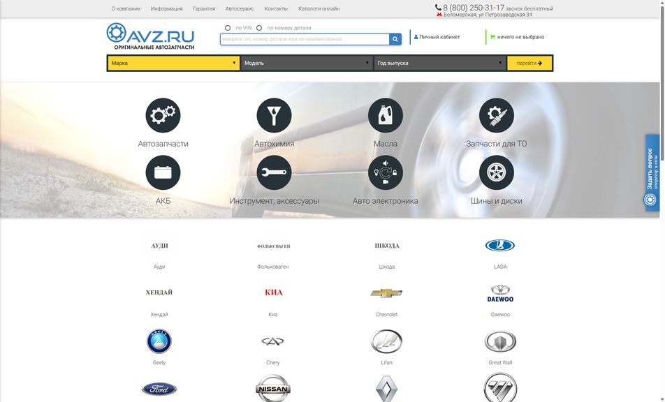Open the Шины и диски wheel icon

point(496,172)
